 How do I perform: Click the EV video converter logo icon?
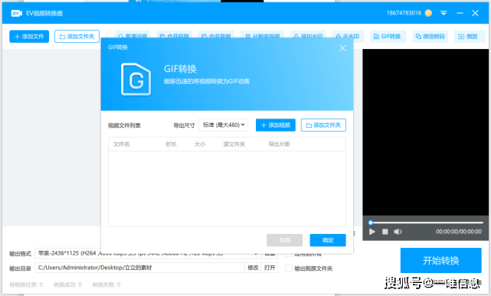(x=17, y=13)
